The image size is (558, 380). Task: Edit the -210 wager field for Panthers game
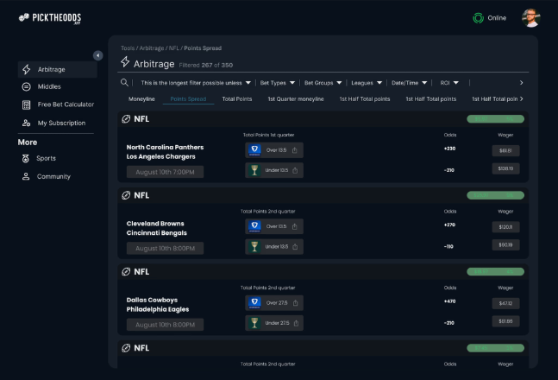tap(505, 168)
